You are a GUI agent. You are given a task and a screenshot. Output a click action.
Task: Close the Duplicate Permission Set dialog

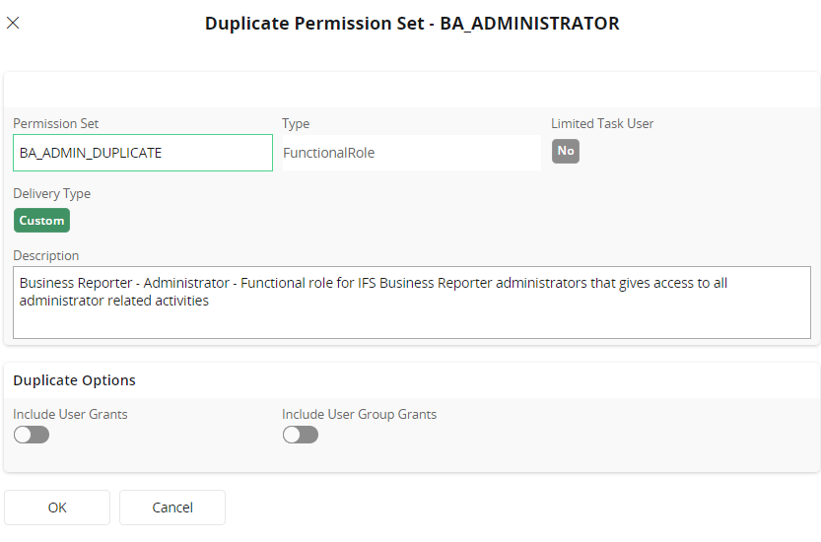[x=13, y=23]
